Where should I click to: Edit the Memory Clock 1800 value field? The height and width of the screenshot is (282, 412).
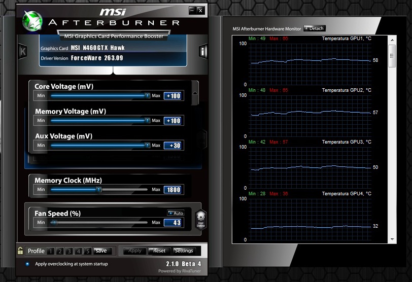click(173, 190)
